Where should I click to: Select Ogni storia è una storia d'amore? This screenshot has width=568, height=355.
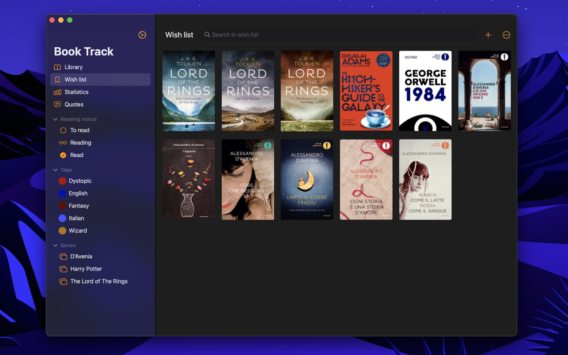pos(366,180)
